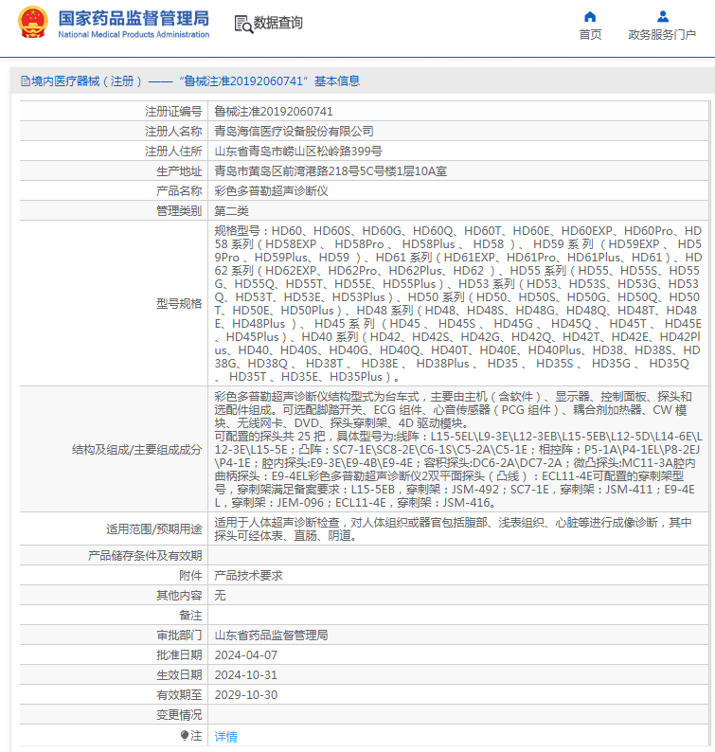This screenshot has height=752, width=715.
Task: Select the 无 value
Action: (220, 595)
